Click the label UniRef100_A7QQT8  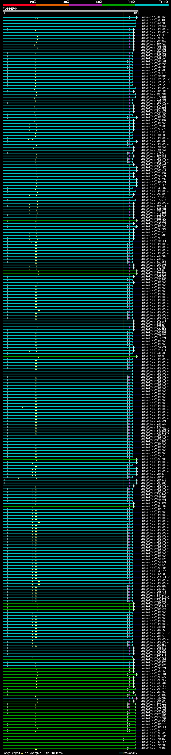click(153, 200)
